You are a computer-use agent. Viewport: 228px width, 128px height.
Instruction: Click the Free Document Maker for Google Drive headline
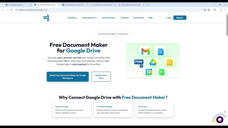pyautogui.click(x=79, y=48)
